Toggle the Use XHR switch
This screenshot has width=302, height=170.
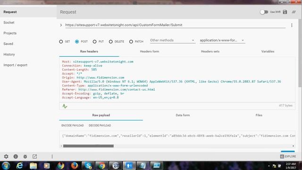[x=264, y=12]
